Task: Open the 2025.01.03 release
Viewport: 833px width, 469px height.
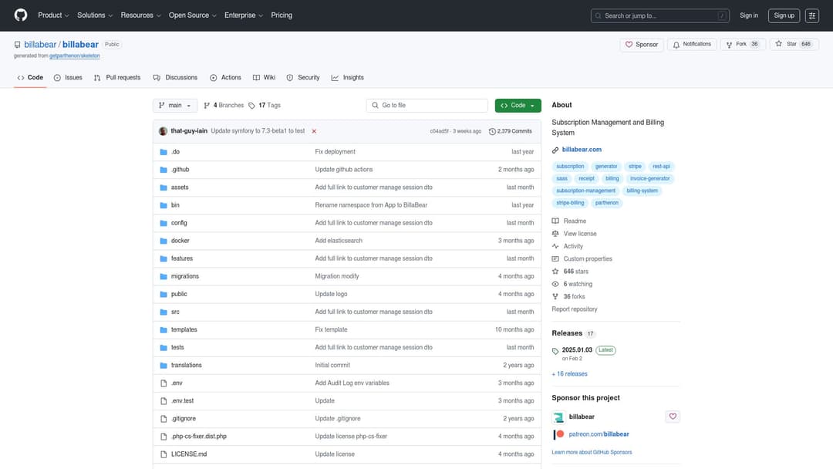Action: [577, 350]
